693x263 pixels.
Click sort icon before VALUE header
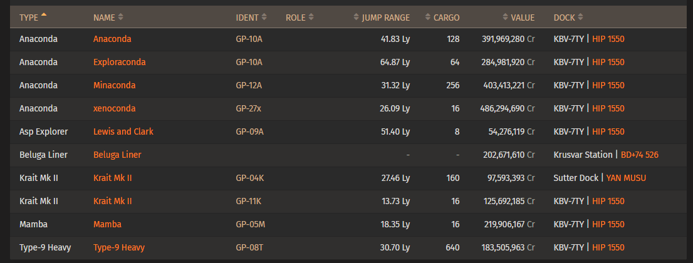[506, 18]
